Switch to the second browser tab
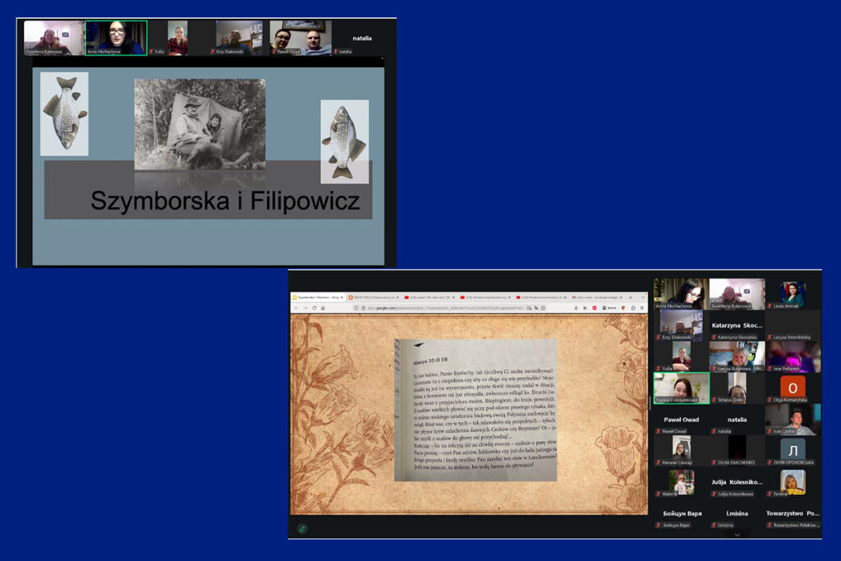841x561 pixels. pyautogui.click(x=375, y=297)
